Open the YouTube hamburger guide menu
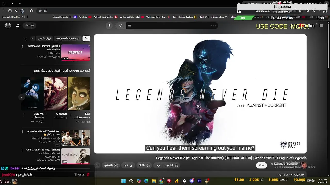The image size is (330, 185). click(x=321, y=26)
